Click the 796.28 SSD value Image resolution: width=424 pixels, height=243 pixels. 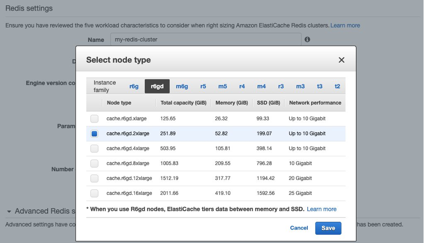(264, 163)
